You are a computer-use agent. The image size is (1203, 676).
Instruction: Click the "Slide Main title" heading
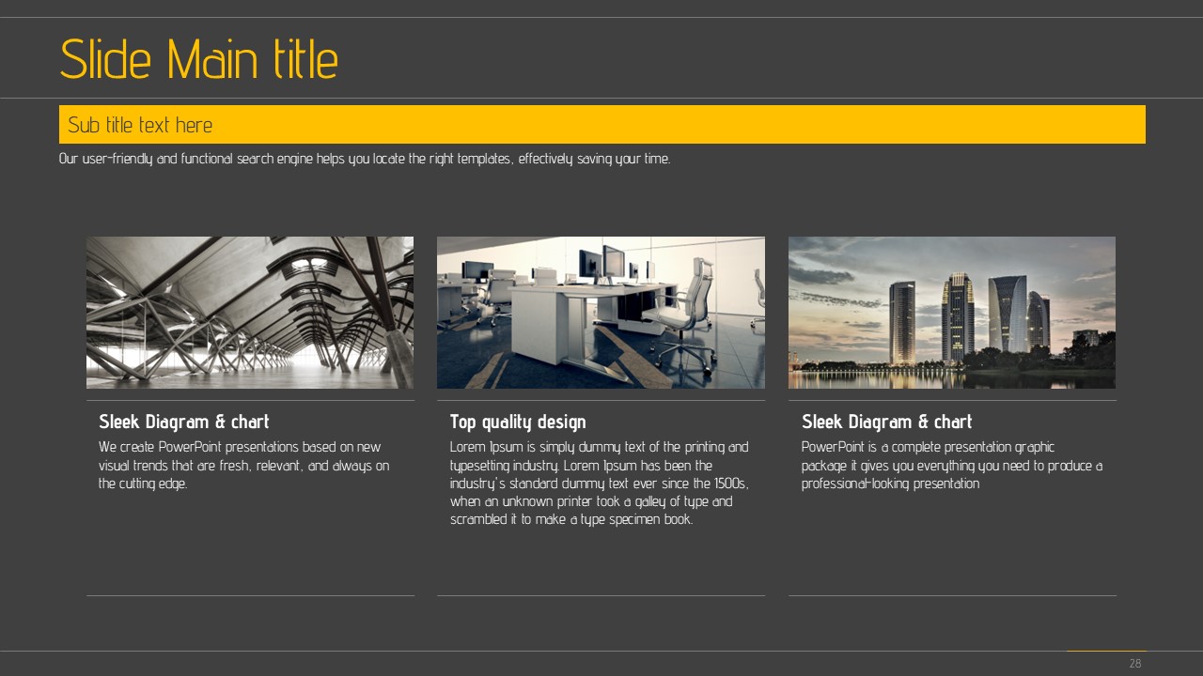click(x=198, y=59)
